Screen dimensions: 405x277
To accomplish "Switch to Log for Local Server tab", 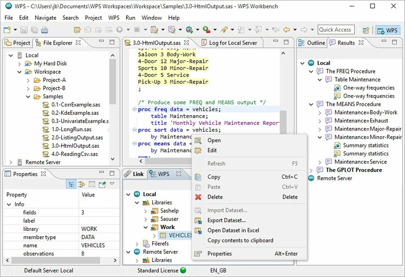I will click(229, 43).
